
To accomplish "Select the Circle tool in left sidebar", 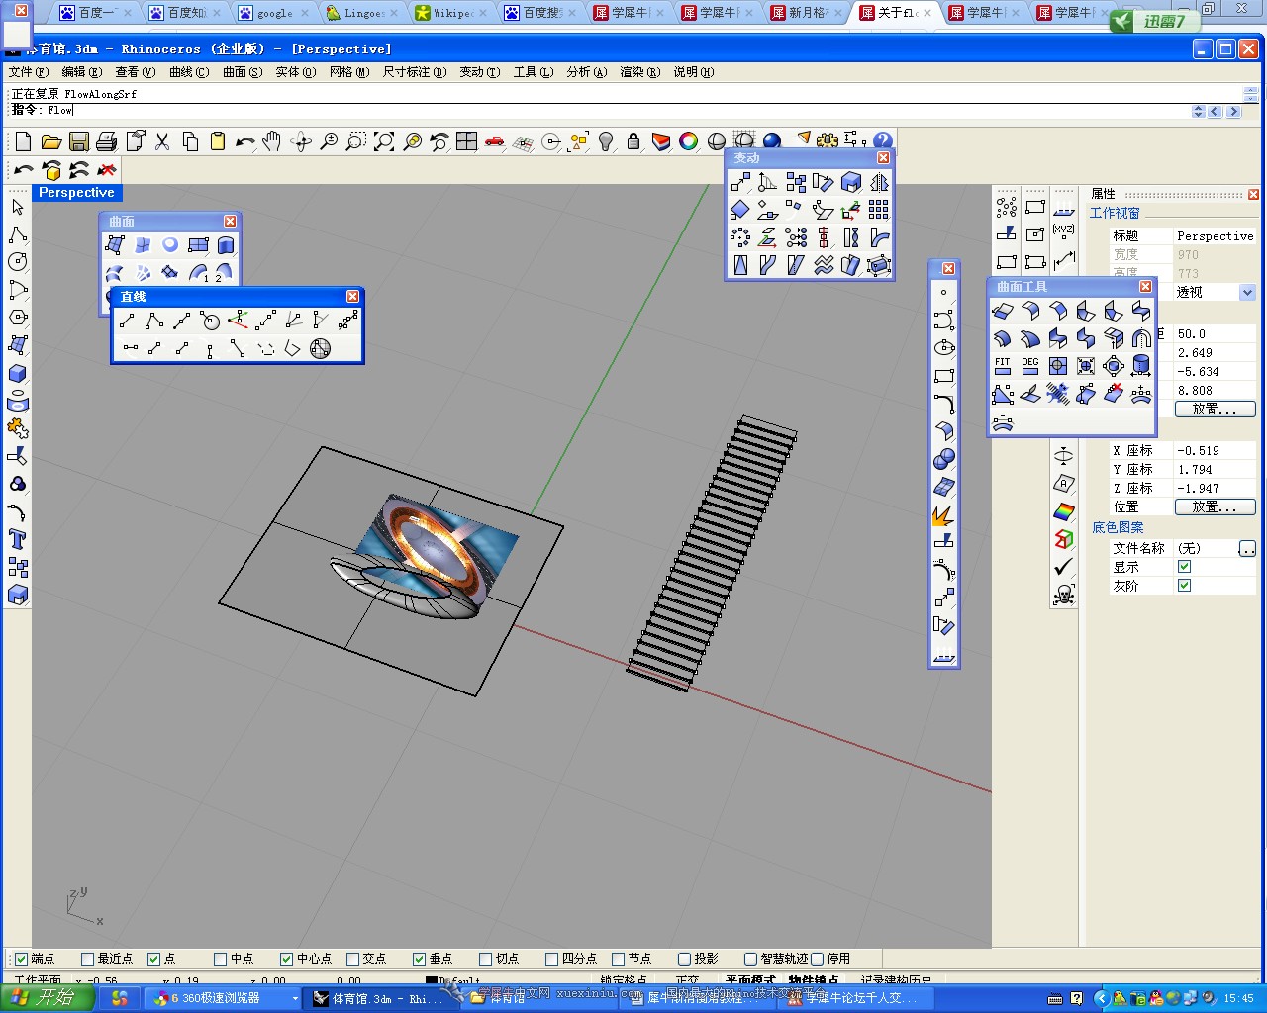I will click(x=18, y=262).
